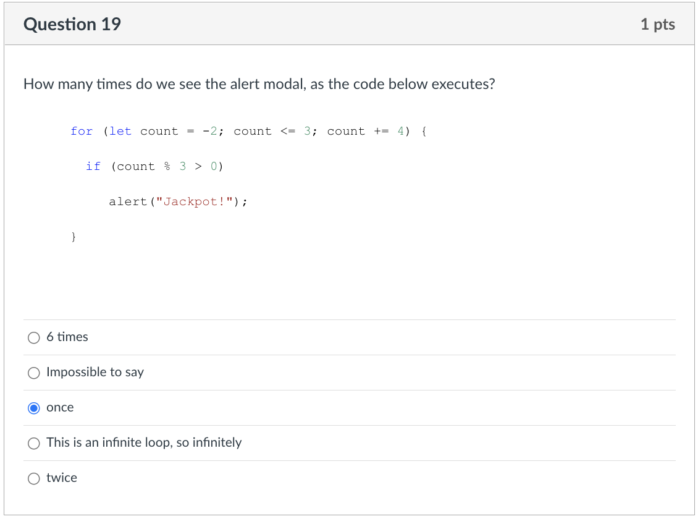Click the "once" answer label
The width and height of the screenshot is (698, 519).
point(60,408)
